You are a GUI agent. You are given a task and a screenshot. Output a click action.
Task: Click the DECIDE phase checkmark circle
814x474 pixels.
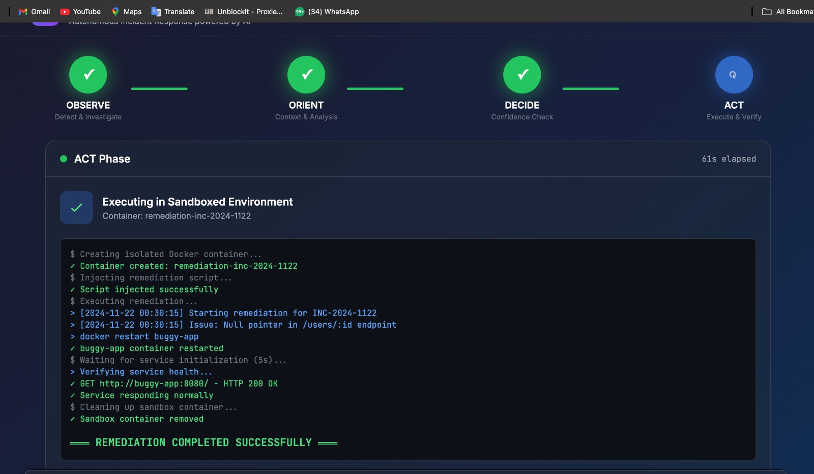(x=522, y=75)
